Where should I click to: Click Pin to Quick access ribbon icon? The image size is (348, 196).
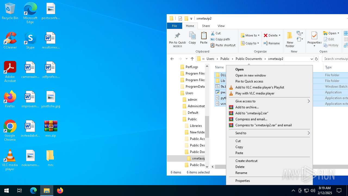pos(177,40)
